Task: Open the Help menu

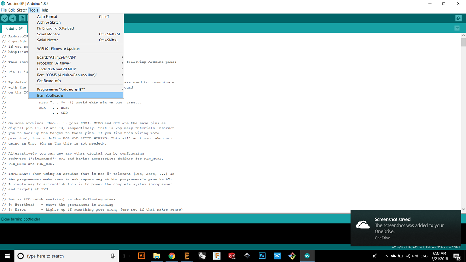Action: click(x=44, y=10)
